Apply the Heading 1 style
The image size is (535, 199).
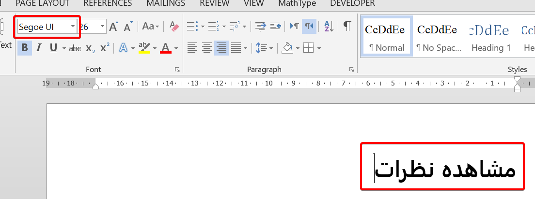click(x=491, y=36)
